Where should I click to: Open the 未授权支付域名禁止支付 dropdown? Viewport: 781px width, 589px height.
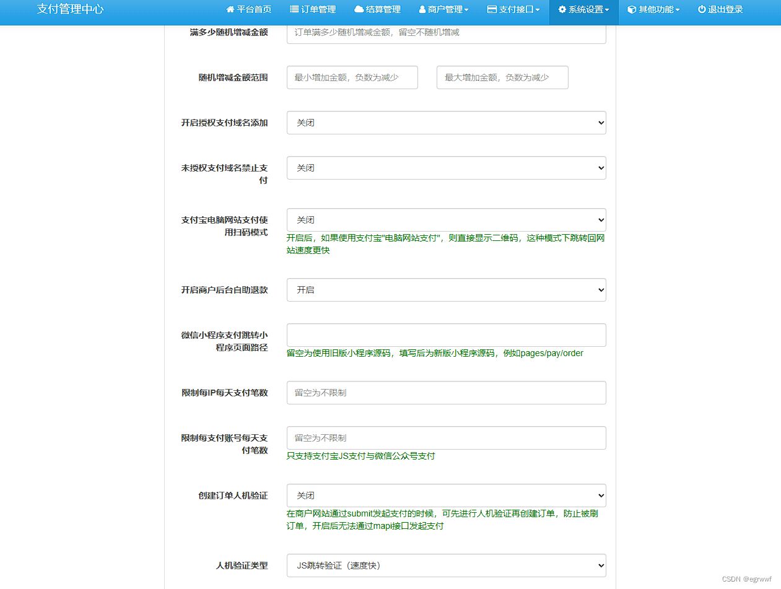[x=445, y=168]
